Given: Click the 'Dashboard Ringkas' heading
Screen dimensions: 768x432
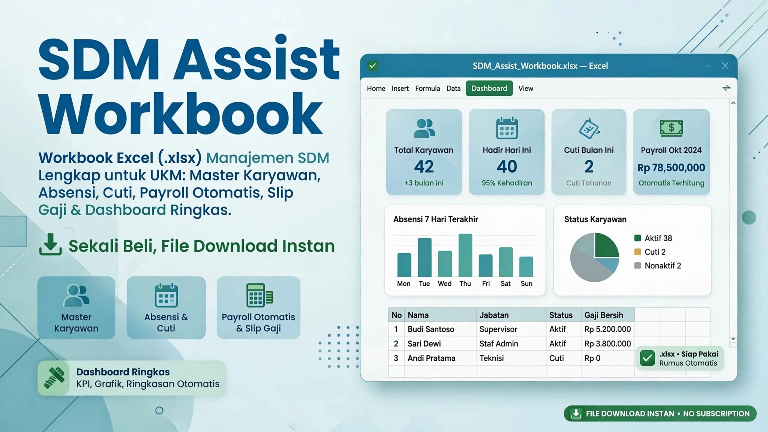Looking at the screenshot, I should 123,372.
